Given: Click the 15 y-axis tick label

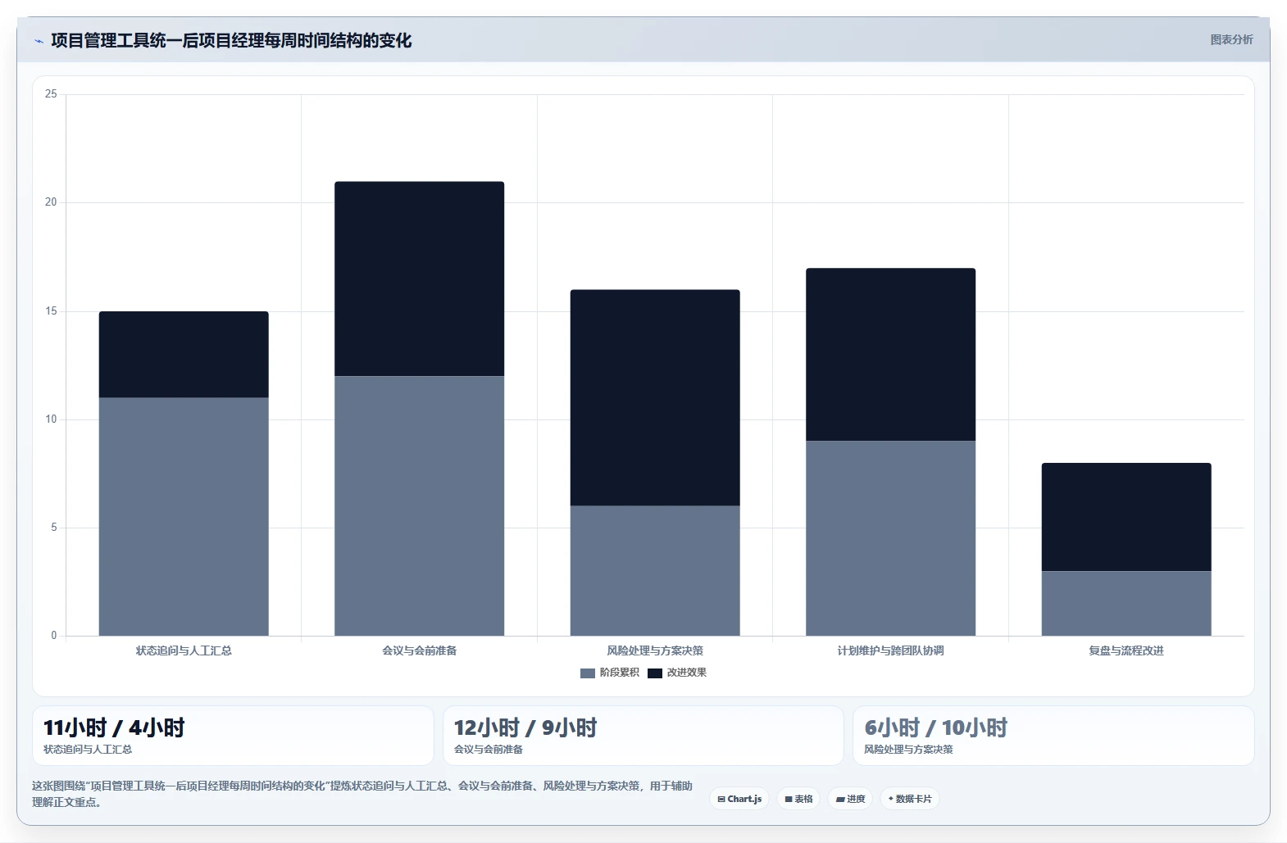Looking at the screenshot, I should click(51, 311).
